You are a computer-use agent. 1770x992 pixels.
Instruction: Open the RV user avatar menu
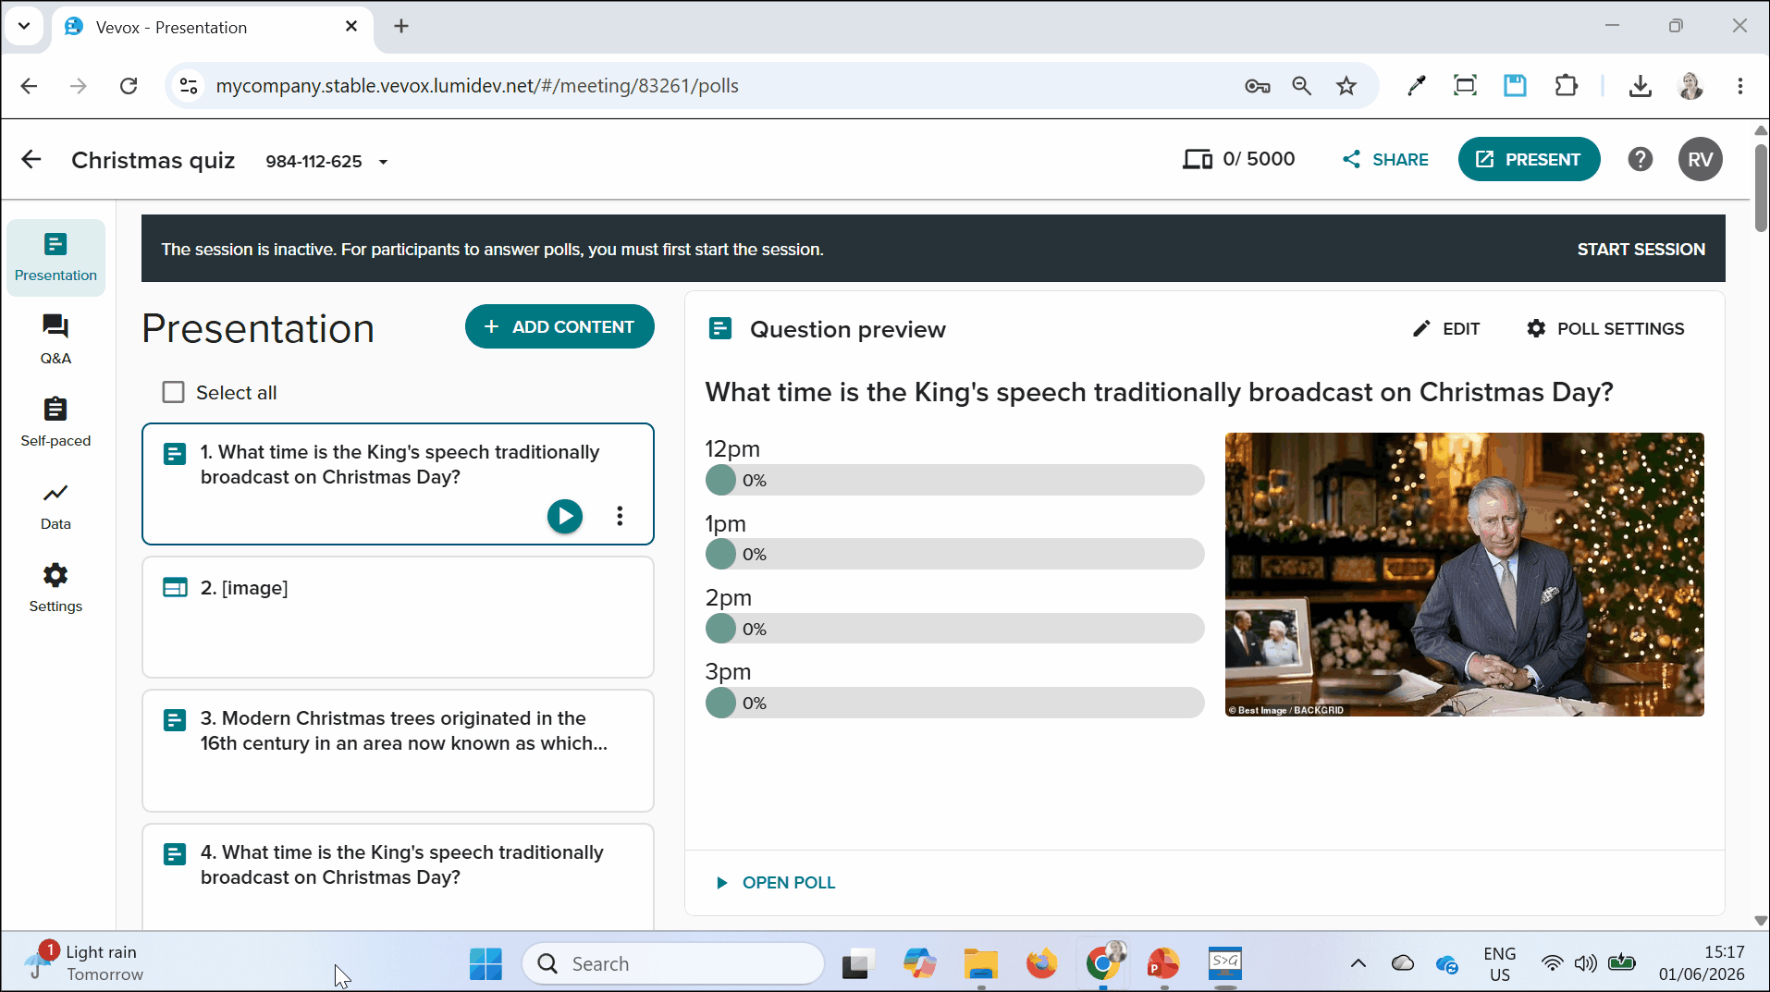pyautogui.click(x=1700, y=159)
